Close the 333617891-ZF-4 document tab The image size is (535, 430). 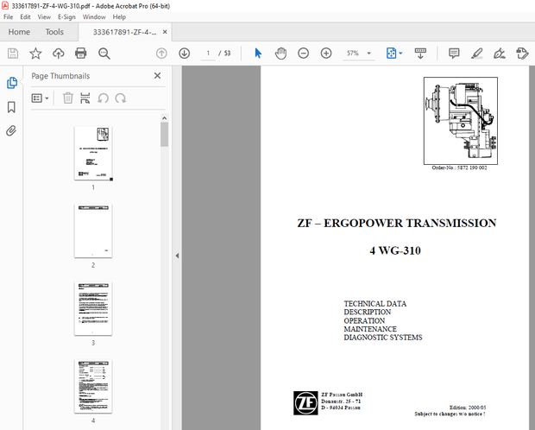pyautogui.click(x=165, y=32)
